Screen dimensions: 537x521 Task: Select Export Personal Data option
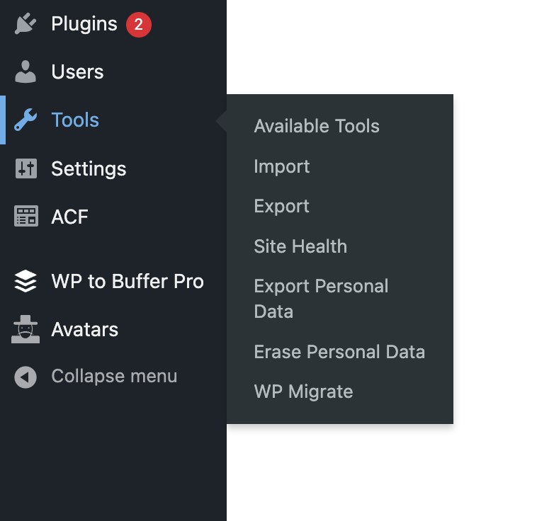pos(321,298)
